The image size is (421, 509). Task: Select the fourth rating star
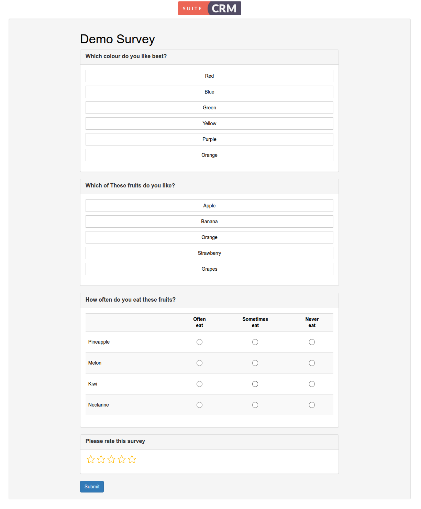click(x=122, y=459)
